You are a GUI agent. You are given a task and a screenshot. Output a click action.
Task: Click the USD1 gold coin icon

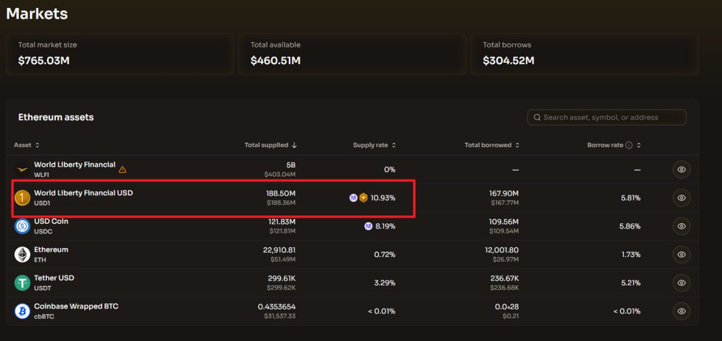[x=22, y=198]
